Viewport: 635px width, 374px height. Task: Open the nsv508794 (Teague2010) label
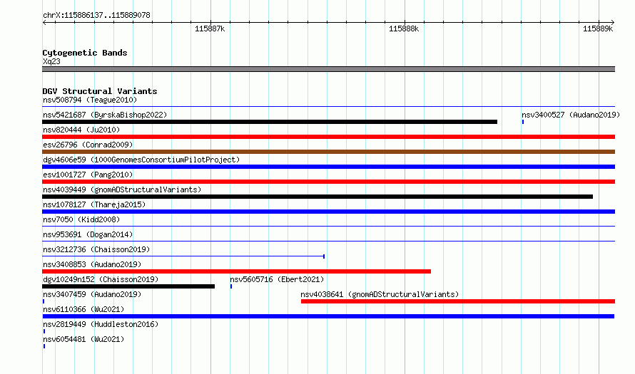point(90,100)
